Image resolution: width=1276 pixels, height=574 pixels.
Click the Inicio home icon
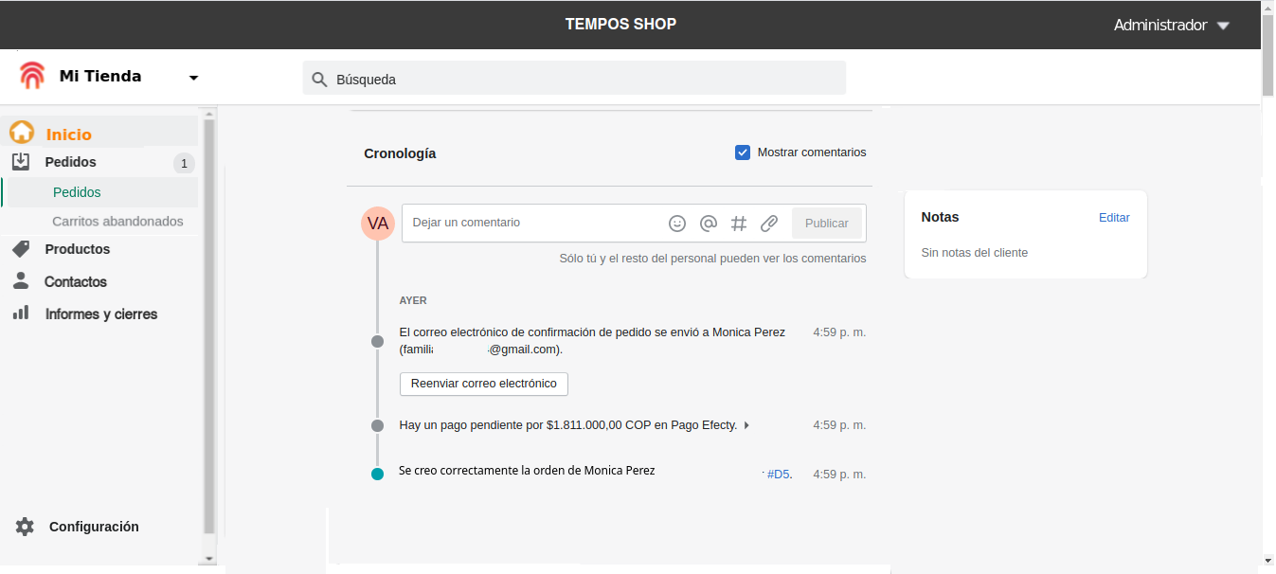[22, 134]
